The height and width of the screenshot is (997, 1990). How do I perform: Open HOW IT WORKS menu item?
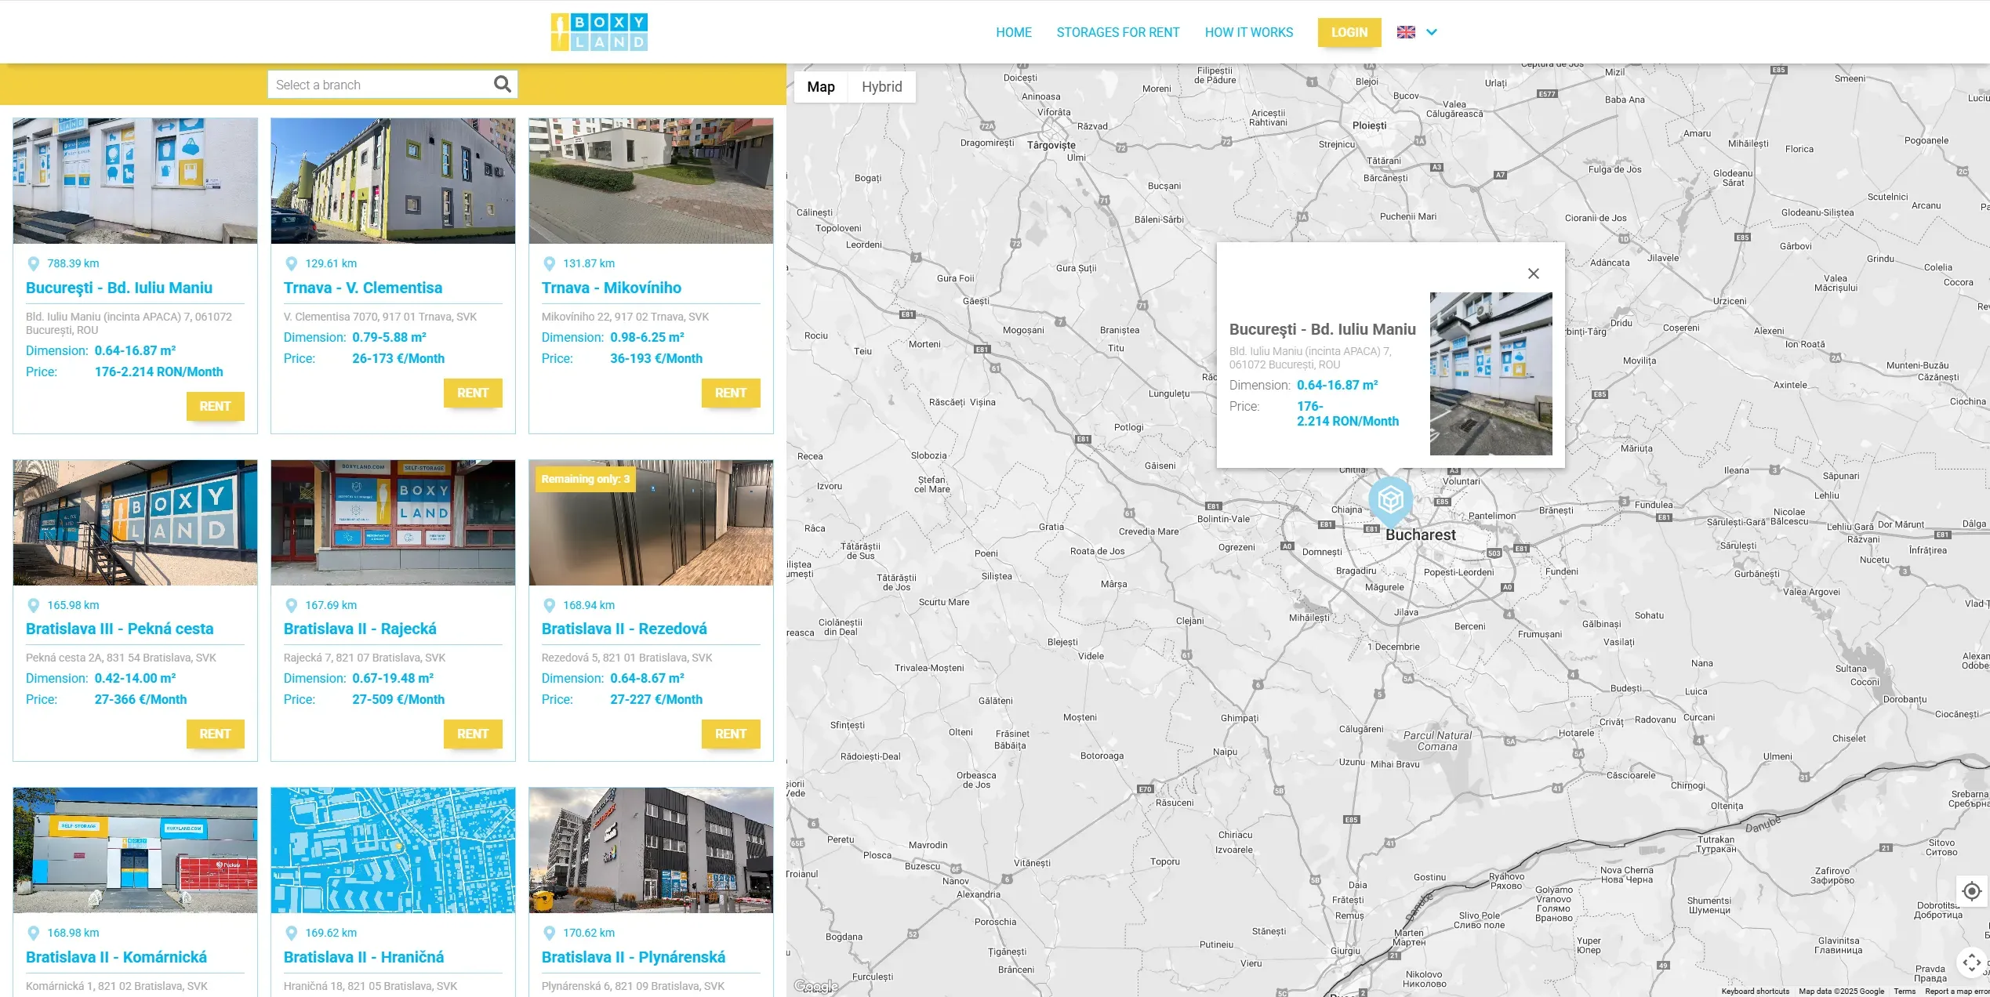point(1249,32)
